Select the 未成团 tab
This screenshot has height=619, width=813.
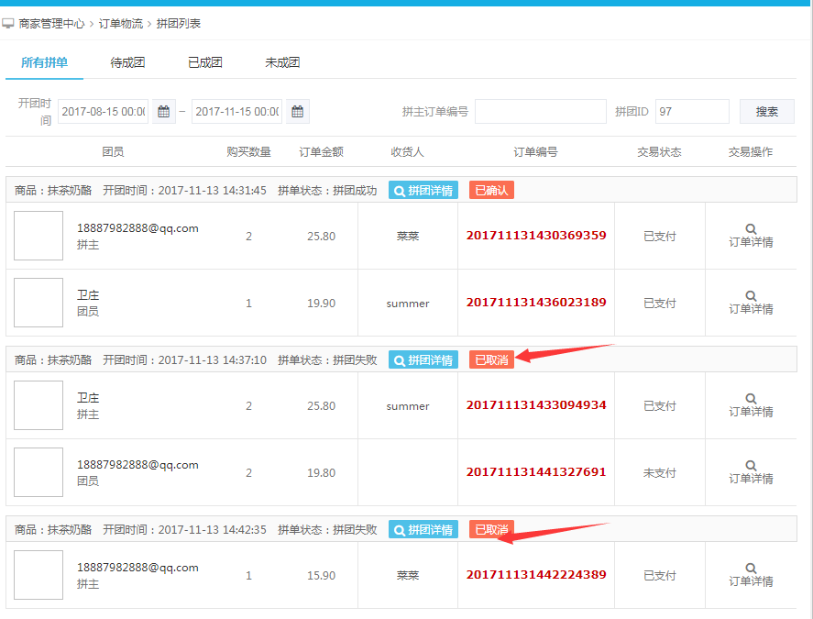click(x=282, y=63)
